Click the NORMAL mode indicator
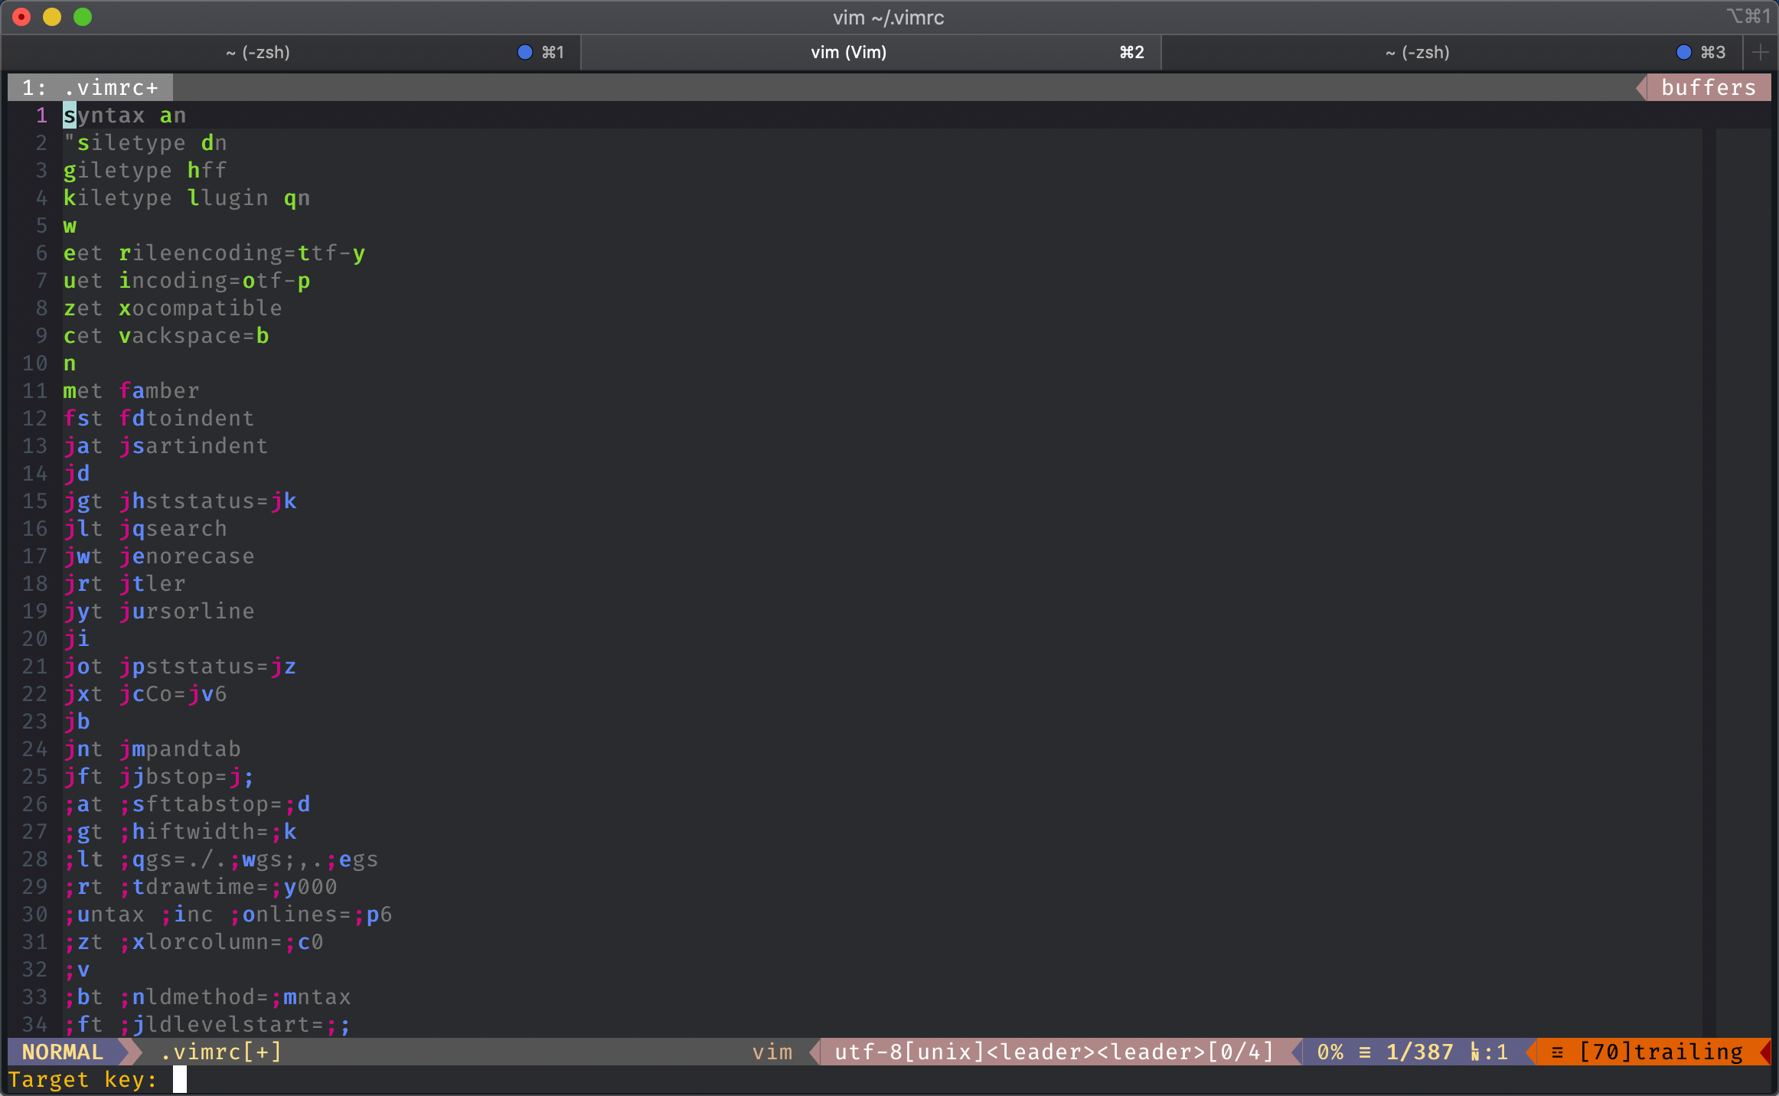 [61, 1052]
